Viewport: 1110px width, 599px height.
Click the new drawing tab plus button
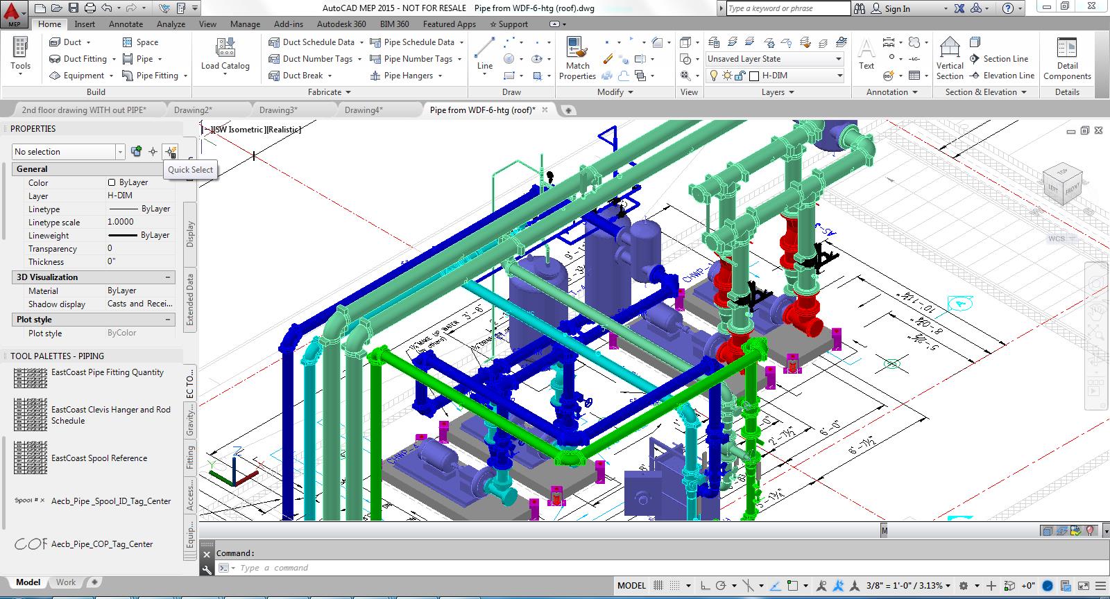567,110
